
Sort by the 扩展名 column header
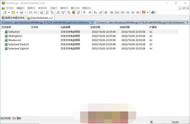[163, 27]
